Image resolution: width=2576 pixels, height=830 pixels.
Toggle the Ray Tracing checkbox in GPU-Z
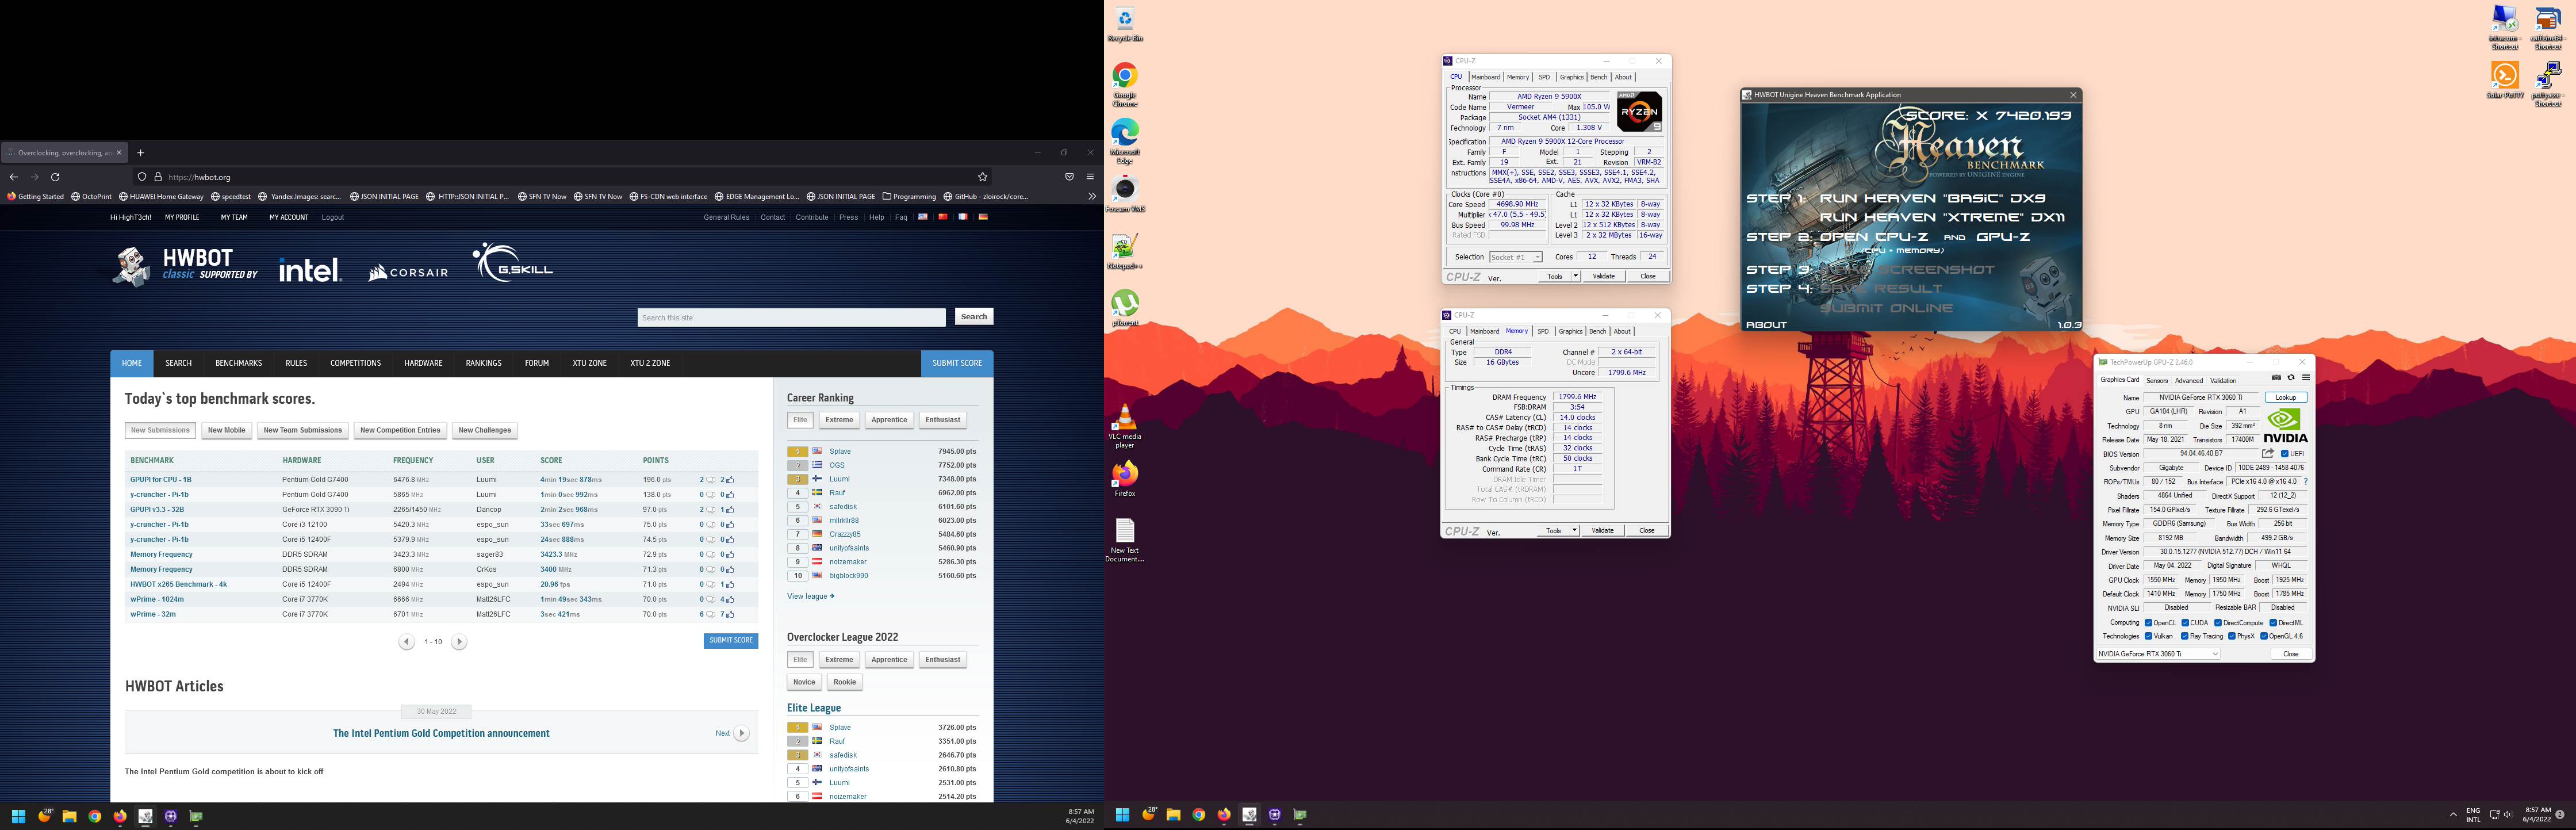(x=2184, y=636)
